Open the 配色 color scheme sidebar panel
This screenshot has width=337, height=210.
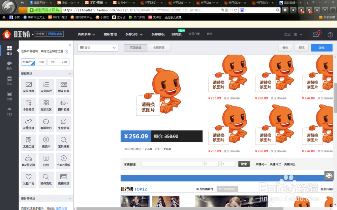click(x=9, y=66)
